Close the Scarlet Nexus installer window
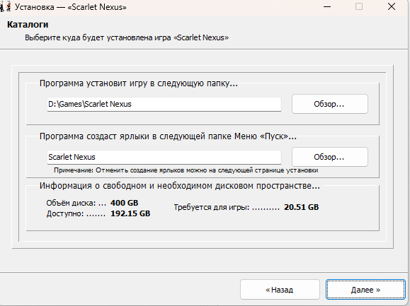Screen dimensions: 410x306 392,6
